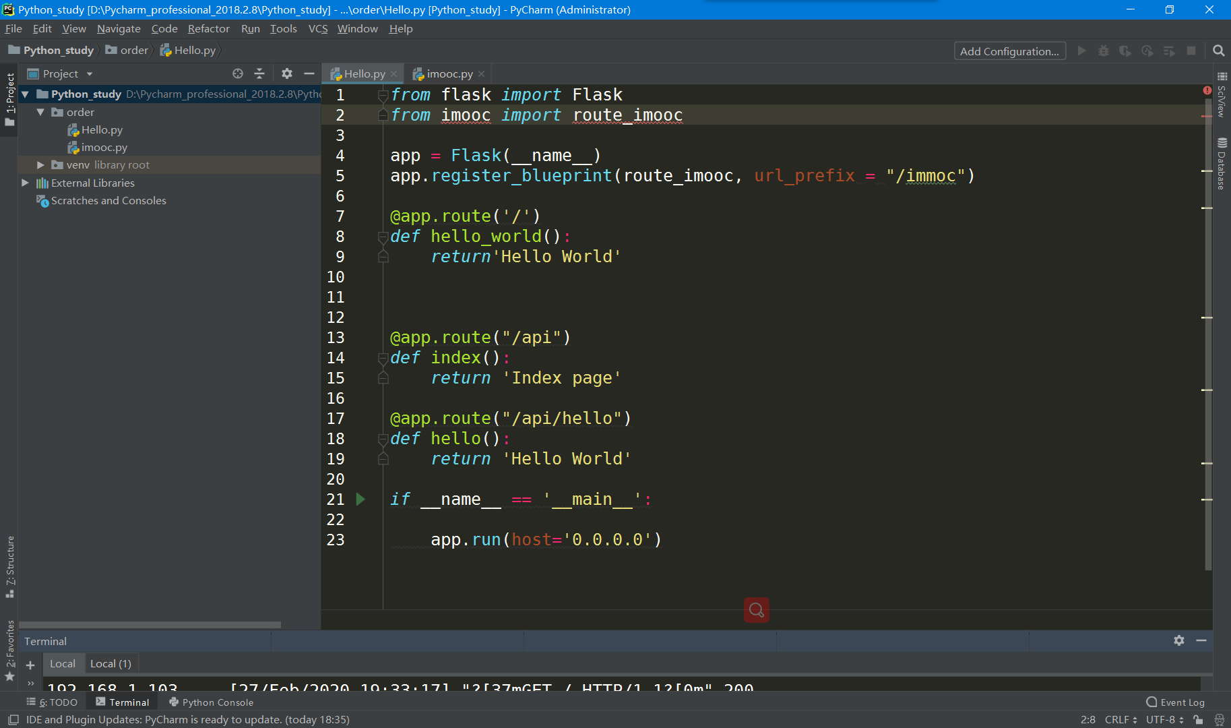Open the UTF-8 encoding dropdown
This screenshot has height=728, width=1231.
[x=1165, y=720]
